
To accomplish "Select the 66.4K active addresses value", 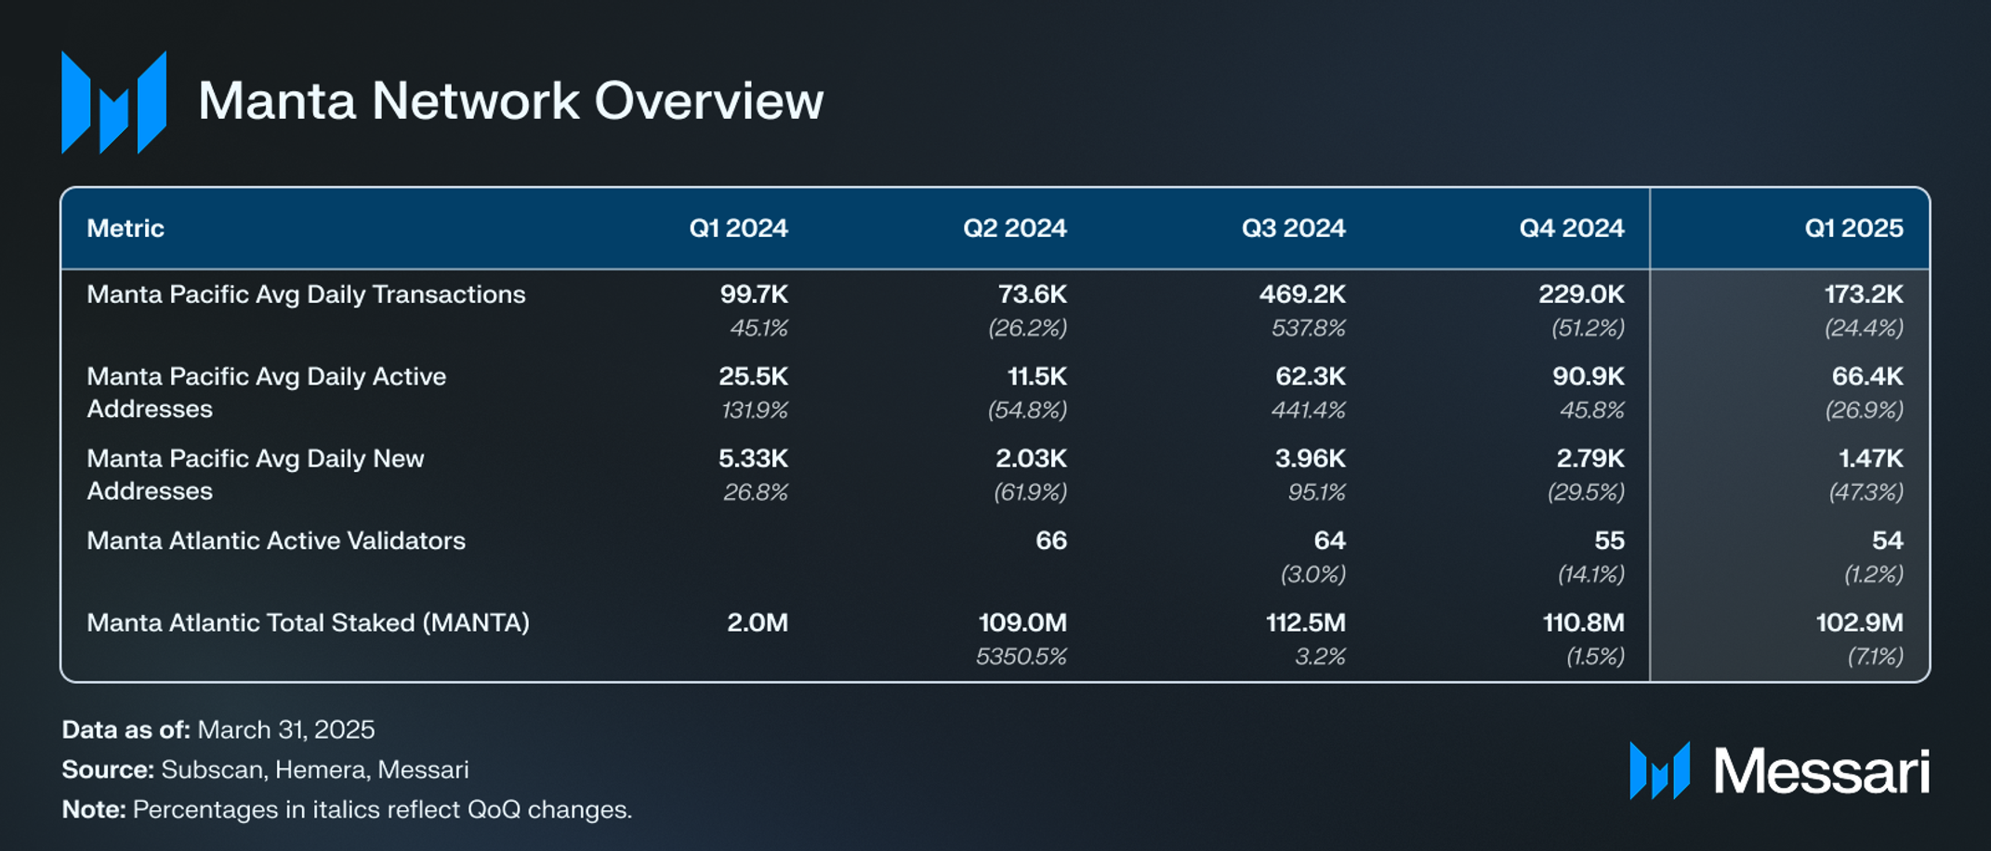I will click(x=1867, y=376).
